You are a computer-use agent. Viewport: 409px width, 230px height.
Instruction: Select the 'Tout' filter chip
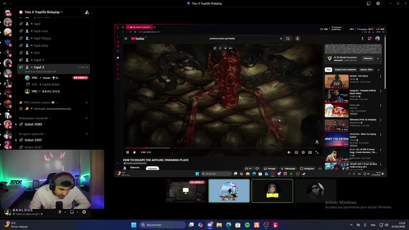[328, 70]
